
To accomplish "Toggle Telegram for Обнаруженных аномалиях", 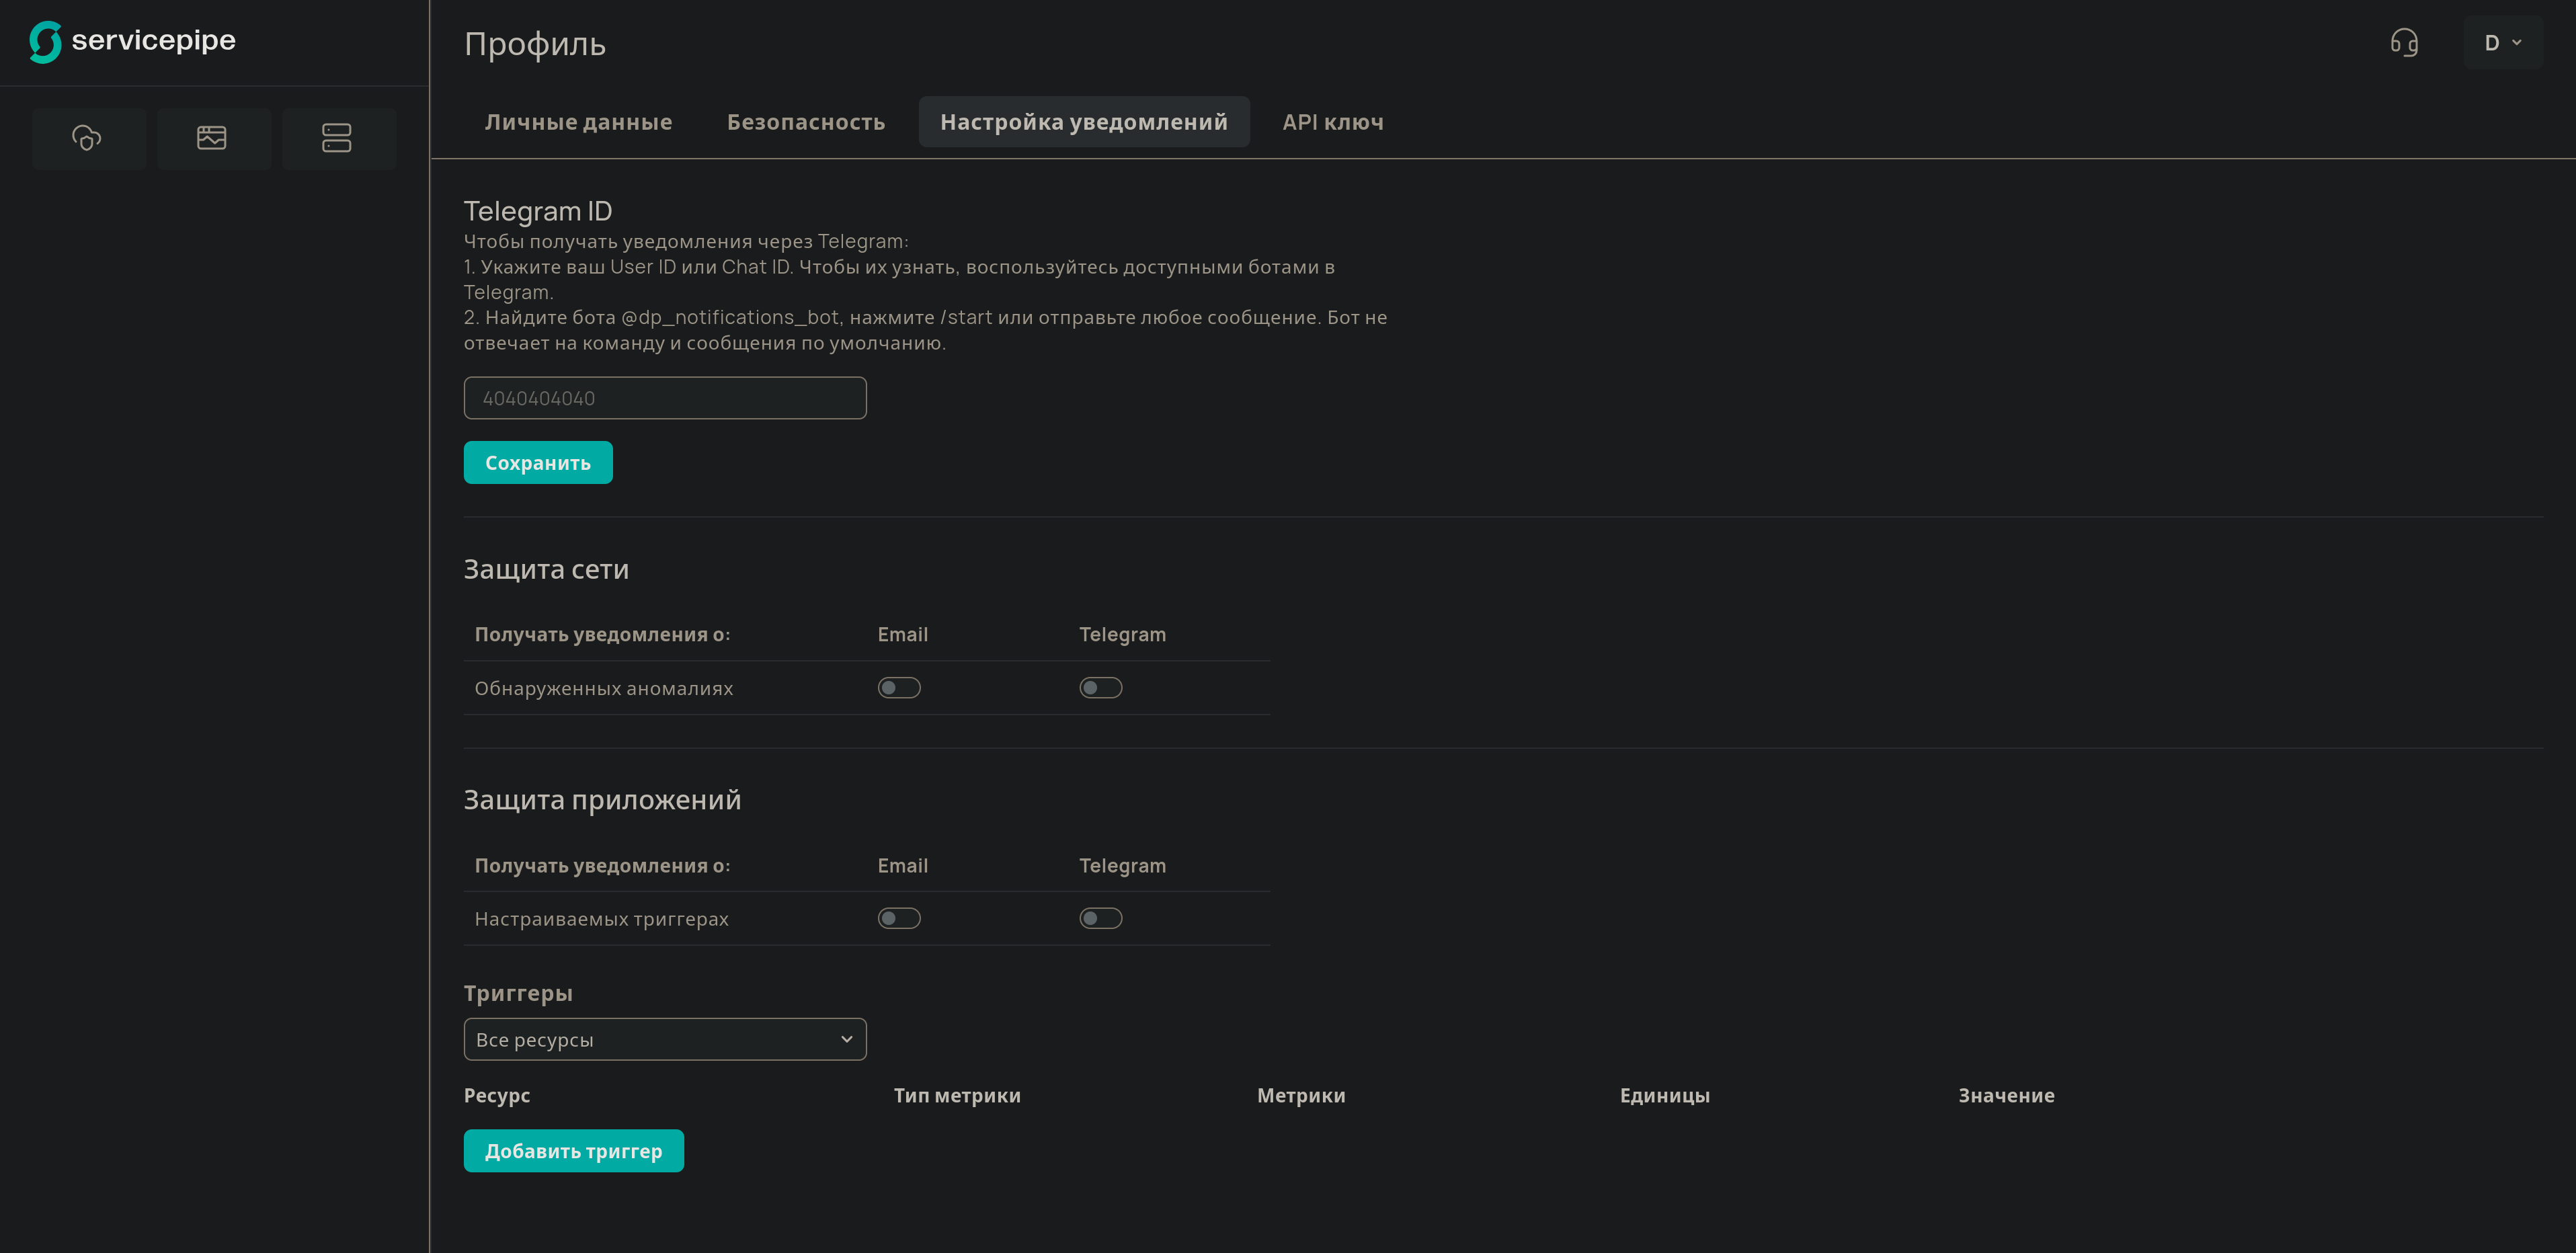I will click(1100, 688).
